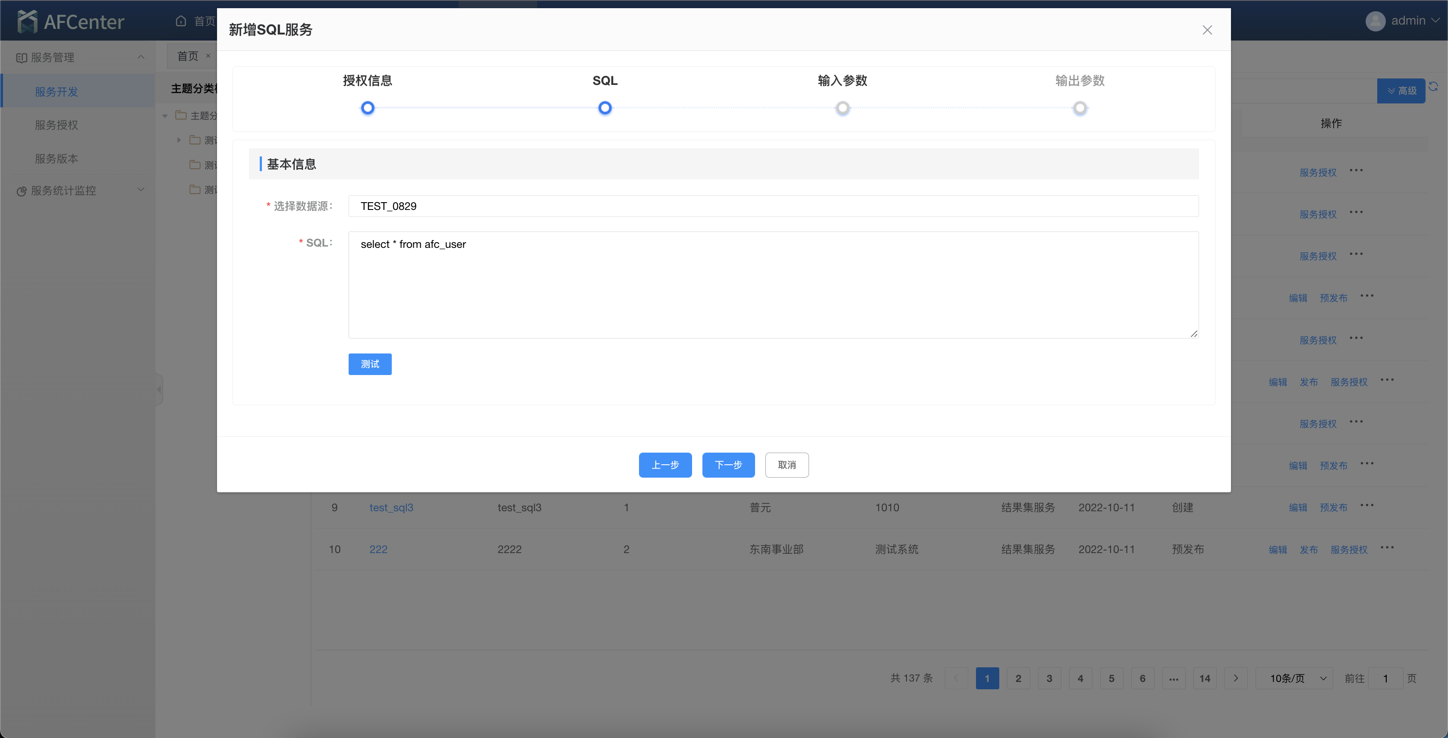Image resolution: width=1448 pixels, height=738 pixels.
Task: Click inside the SQL text area
Action: coord(773,285)
